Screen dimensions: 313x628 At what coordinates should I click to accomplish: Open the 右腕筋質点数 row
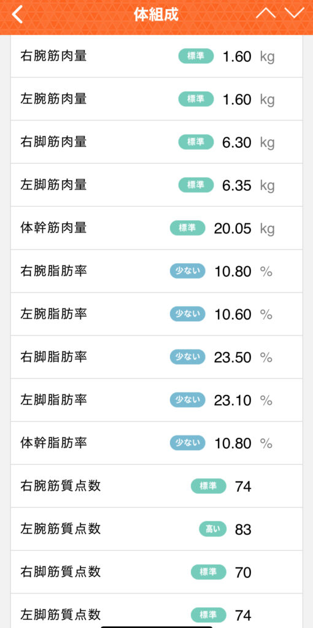156,486
